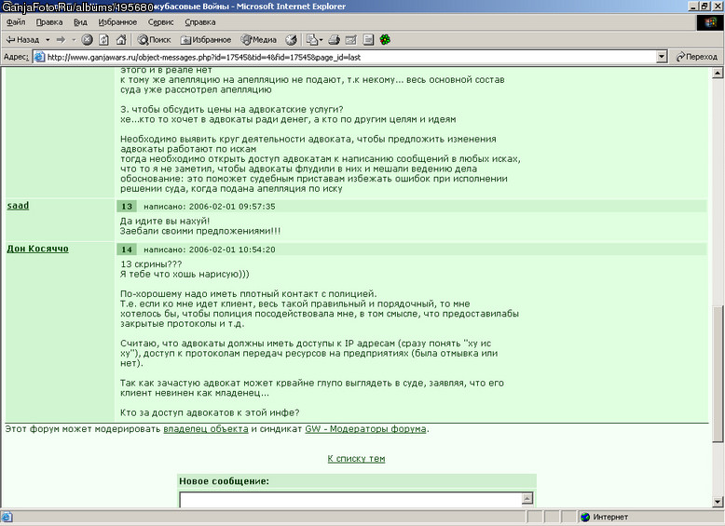Image resolution: width=725 pixels, height=526 pixels.
Task: Click the timestamp 2006-02-01 10:54:20
Action: tap(232, 250)
